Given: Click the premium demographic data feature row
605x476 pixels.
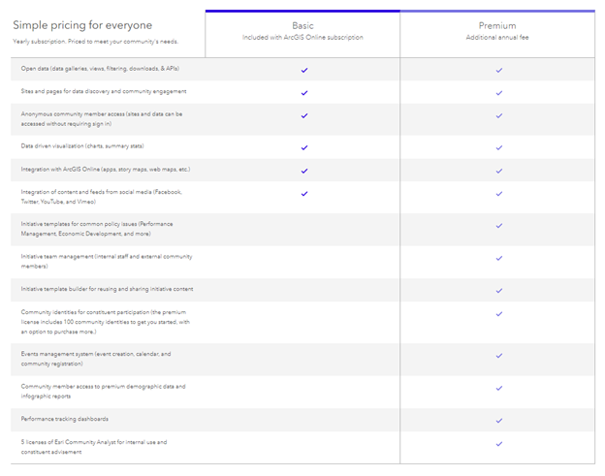Looking at the screenshot, I should 104,391.
